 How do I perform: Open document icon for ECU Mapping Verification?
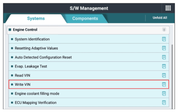[164, 103]
